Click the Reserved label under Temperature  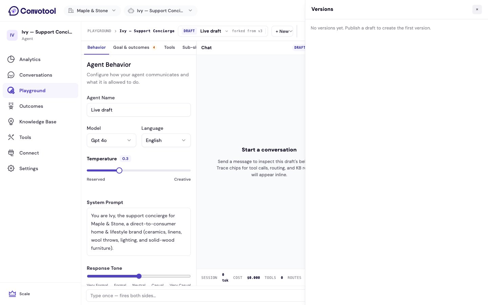coord(96,179)
